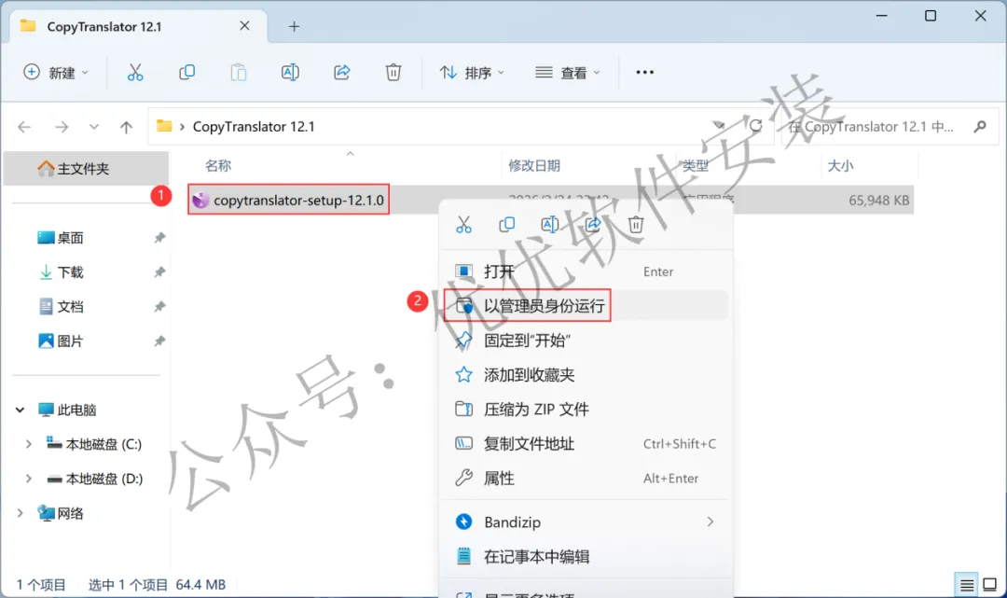Screen dimensions: 1007x598
Task: Choose 固定到"开始" in context menu
Action: pos(586,341)
